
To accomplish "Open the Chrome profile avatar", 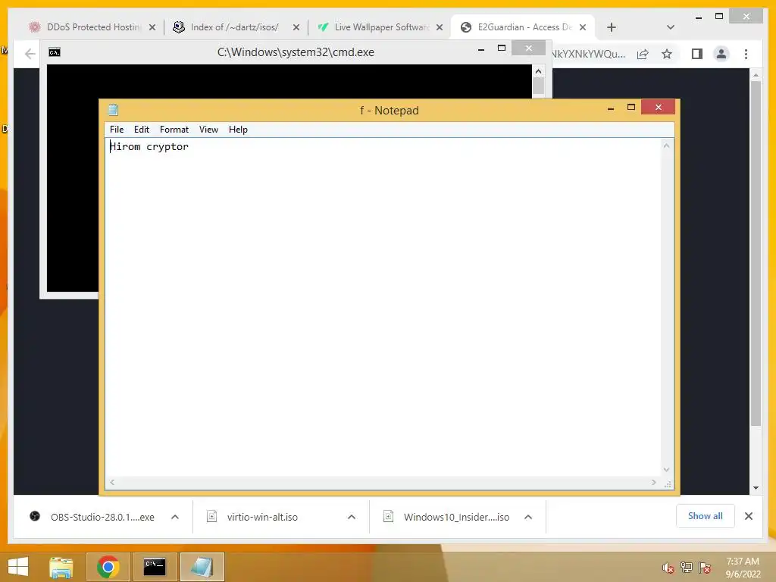I will click(721, 54).
